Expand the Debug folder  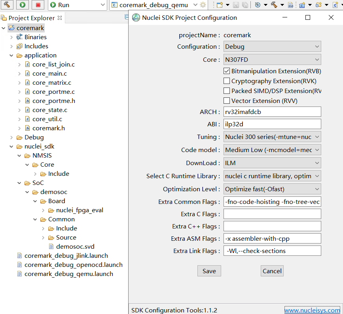pos(11,137)
